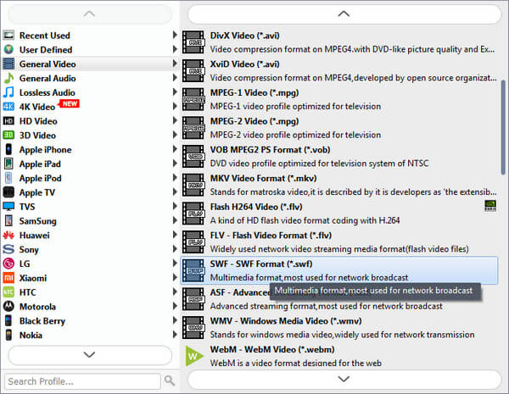The image size is (509, 394).
Task: Click the WebM Video format icon
Action: pyautogui.click(x=194, y=356)
